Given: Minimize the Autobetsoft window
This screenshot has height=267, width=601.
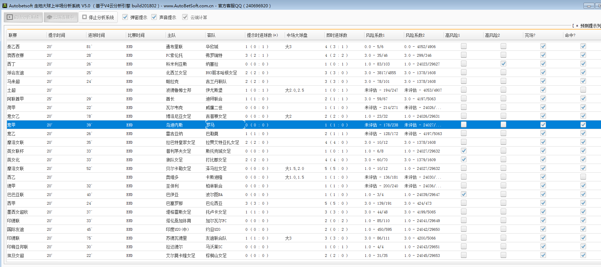Looking at the screenshot, I should (589, 6).
